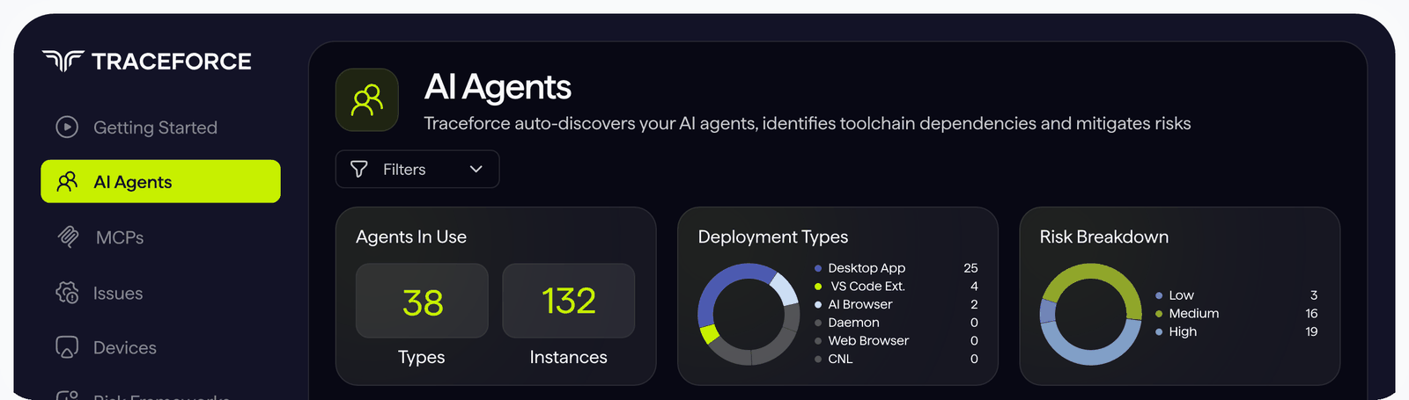Click the 'CNL' legend label
The width and height of the screenshot is (1409, 400).
(840, 359)
